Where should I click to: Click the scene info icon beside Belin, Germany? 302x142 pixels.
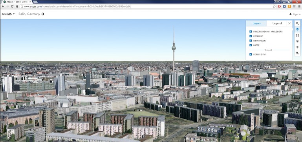pyautogui.click(x=43, y=14)
